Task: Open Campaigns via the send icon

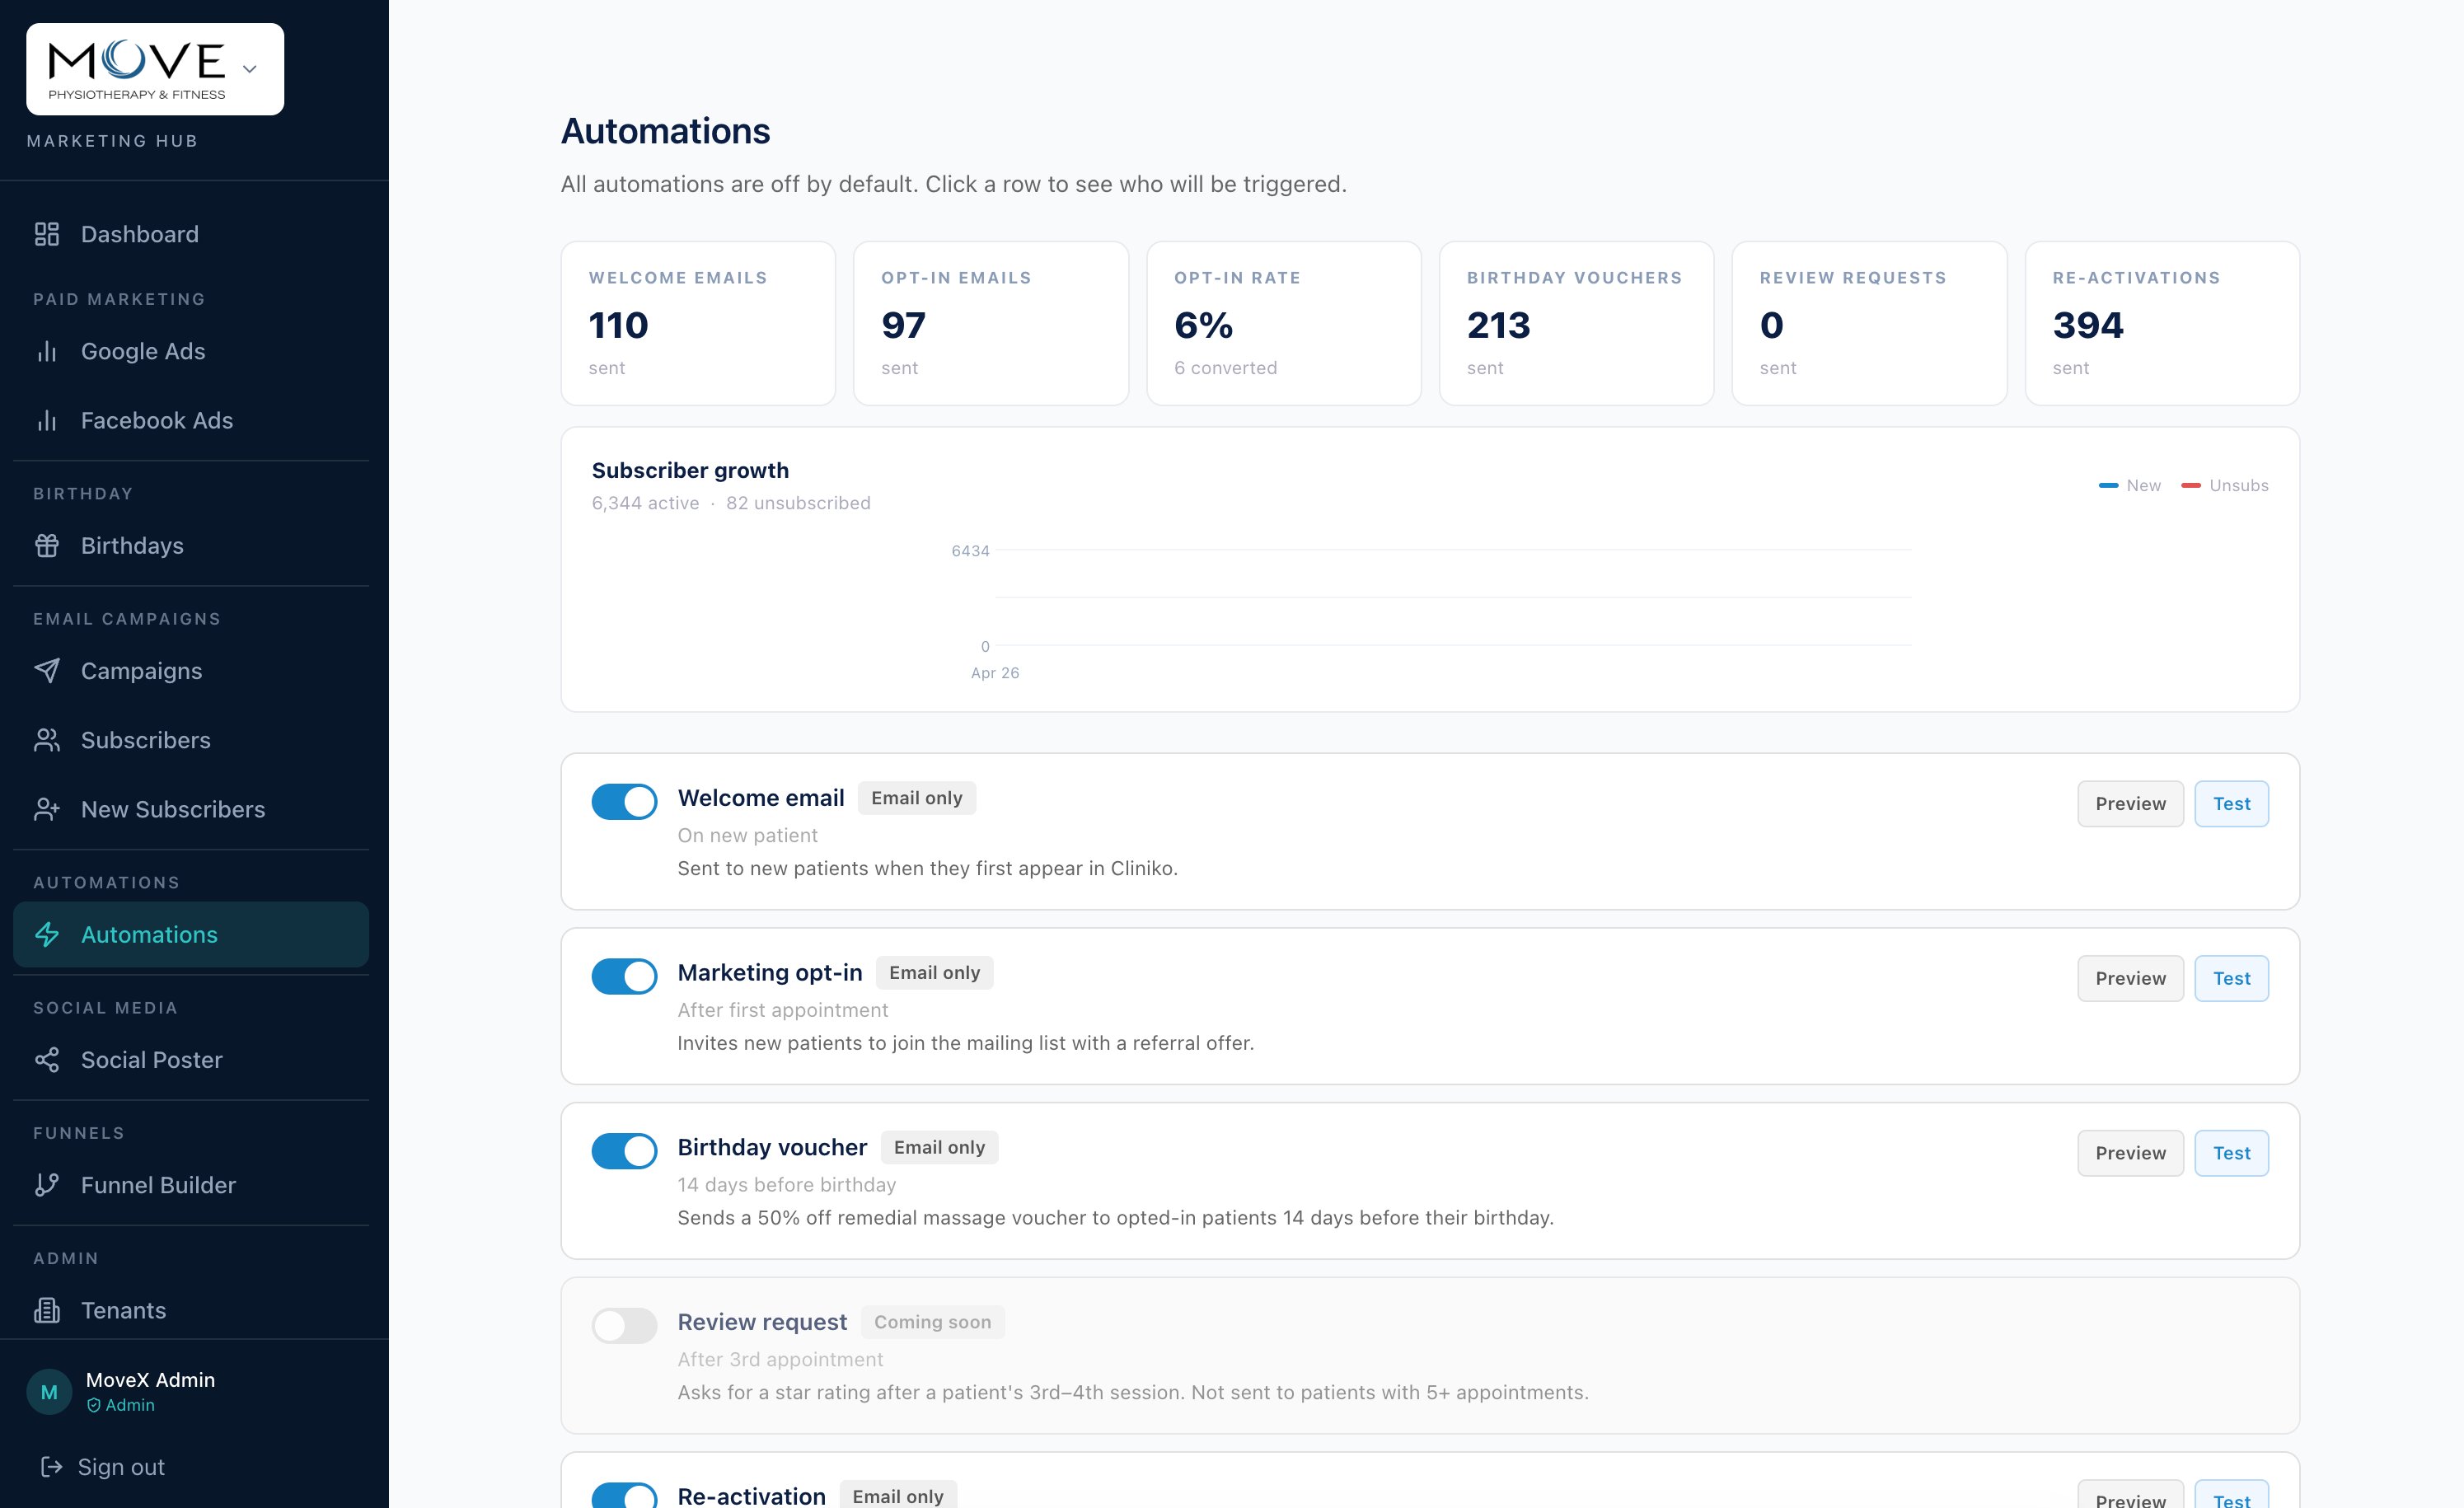Action: pyautogui.click(x=48, y=671)
